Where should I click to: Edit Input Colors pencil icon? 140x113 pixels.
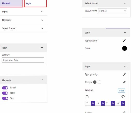tap(124, 82)
